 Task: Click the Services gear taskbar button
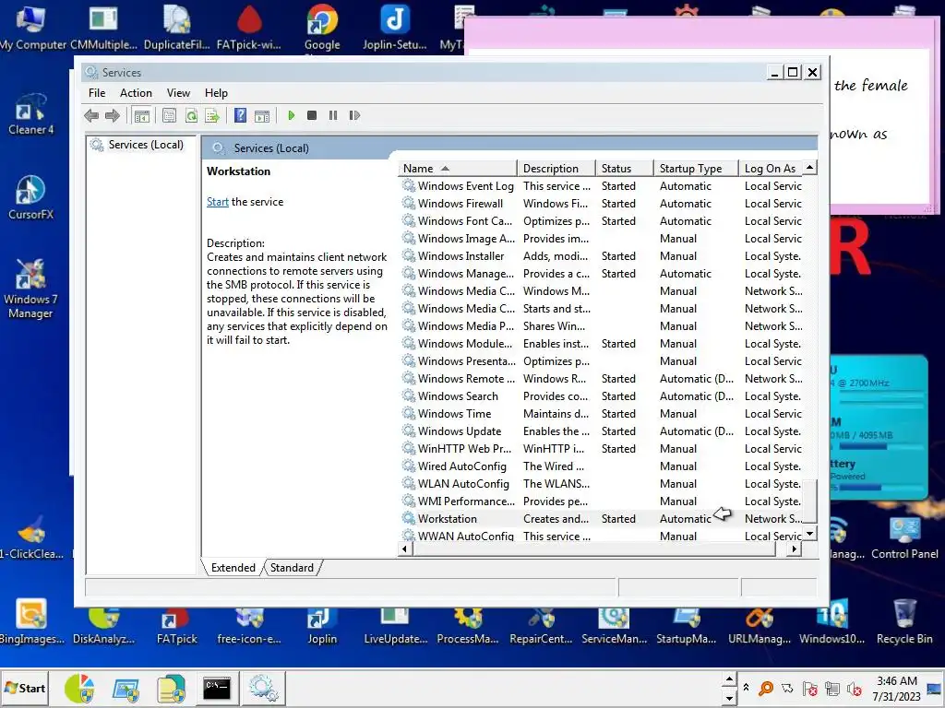(263, 688)
